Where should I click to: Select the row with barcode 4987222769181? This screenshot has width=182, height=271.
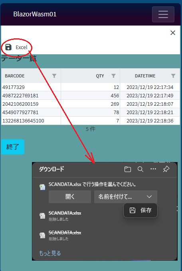coord(91,95)
